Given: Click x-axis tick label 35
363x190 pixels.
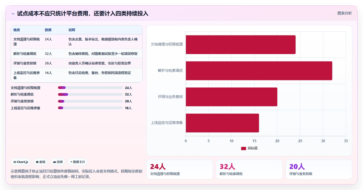Looking at the screenshot, I should tap(346, 141).
